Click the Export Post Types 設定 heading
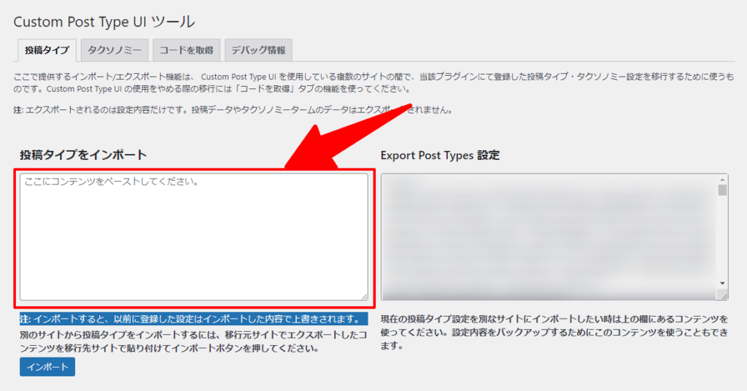The height and width of the screenshot is (391, 747). [x=440, y=155]
